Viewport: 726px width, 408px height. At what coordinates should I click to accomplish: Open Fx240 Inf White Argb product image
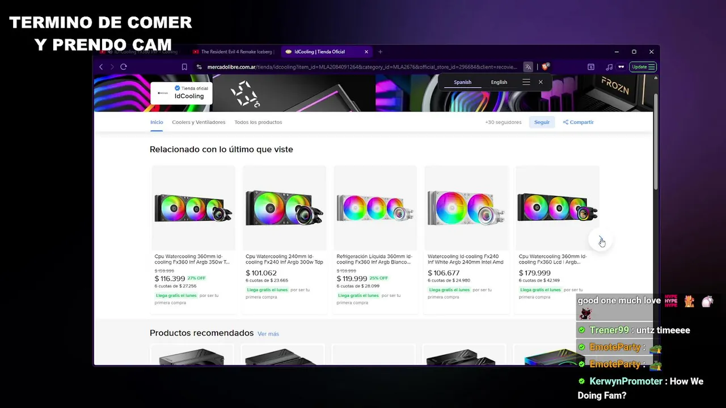tap(466, 208)
